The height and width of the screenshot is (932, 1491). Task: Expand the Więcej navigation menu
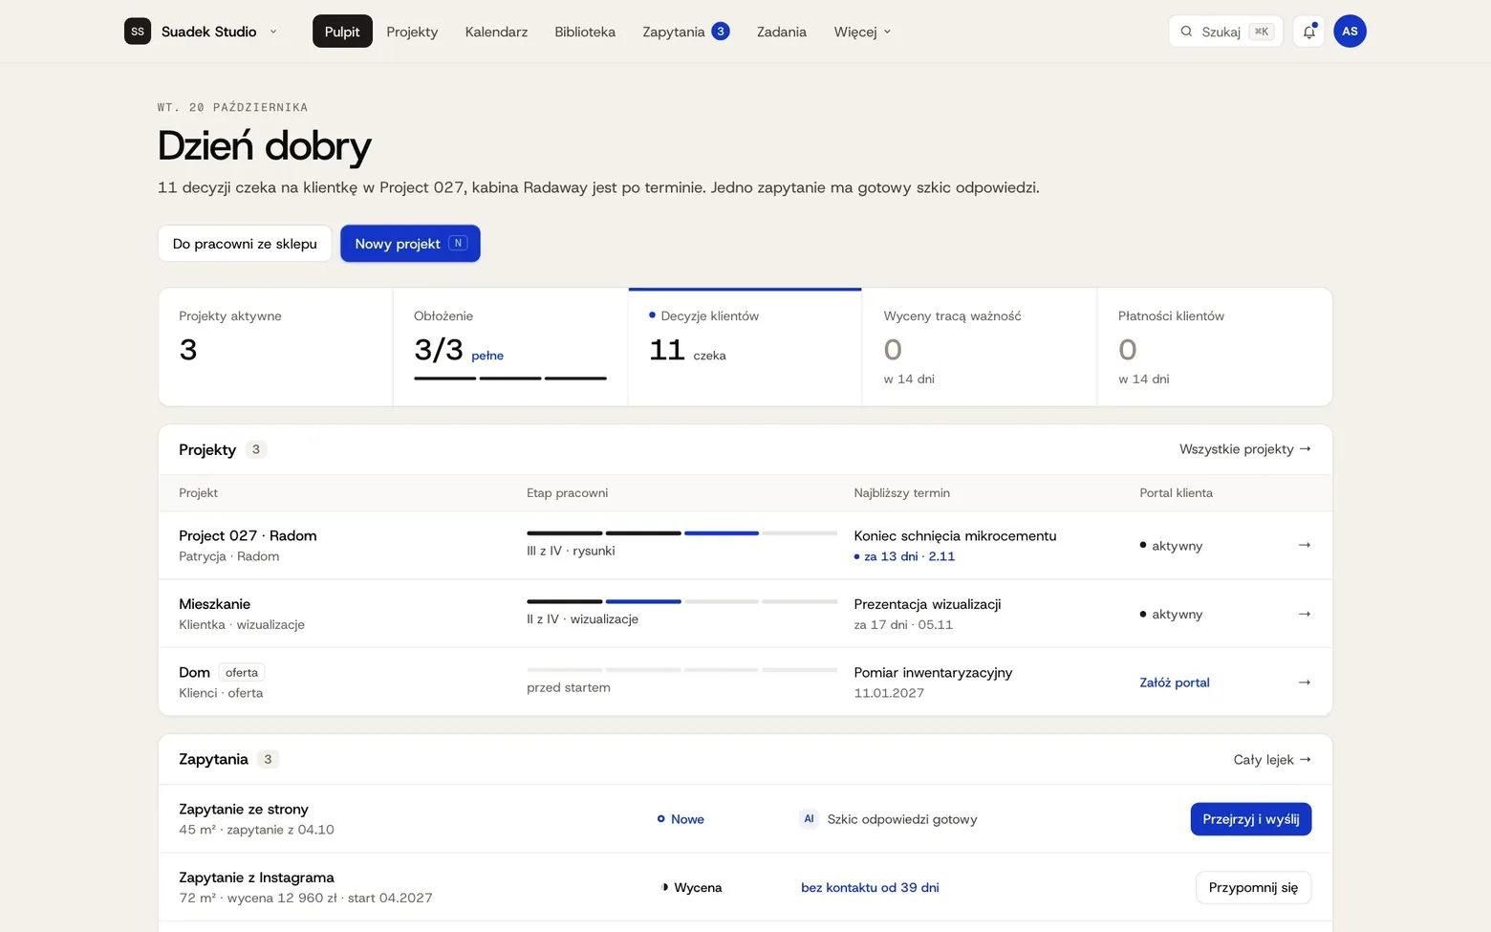(x=862, y=32)
